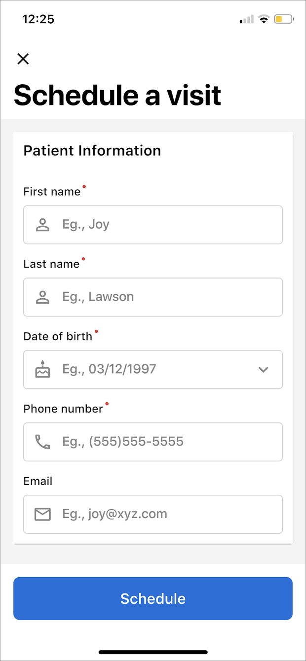Tap the battery indicator icon
This screenshot has width=306, height=661.
(x=284, y=20)
